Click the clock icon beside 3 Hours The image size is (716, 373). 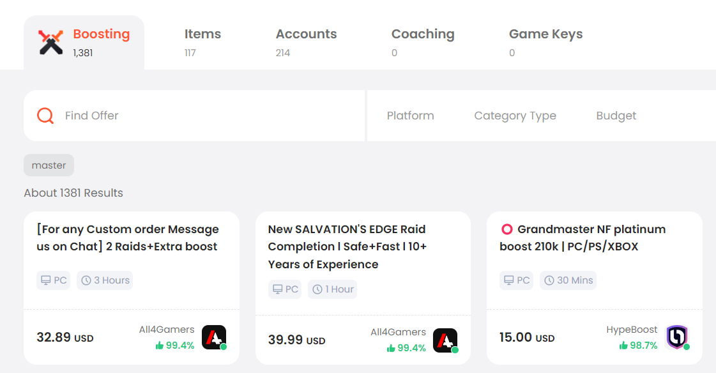(86, 280)
